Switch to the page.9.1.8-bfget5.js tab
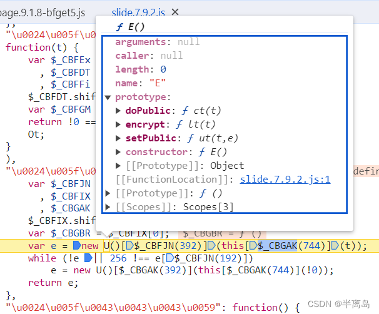Image resolution: width=379 pixels, height=314 pixels. coord(43,13)
